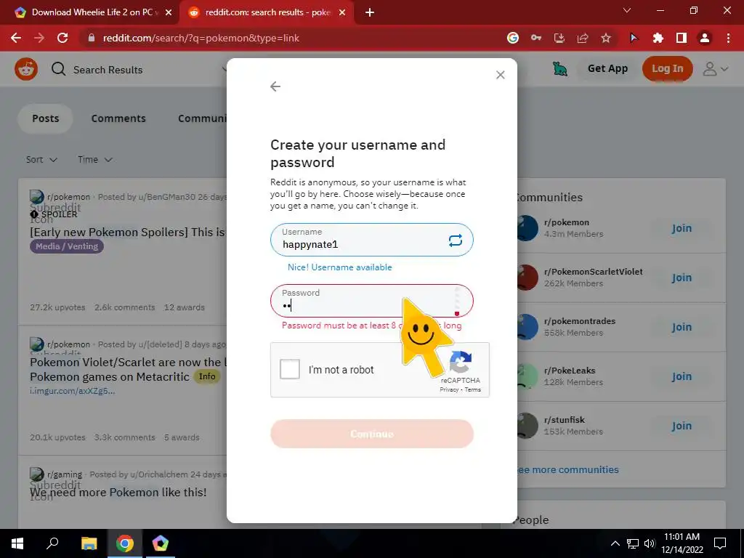Open the password manager key icon
The width and height of the screenshot is (744, 558).
coord(536,38)
